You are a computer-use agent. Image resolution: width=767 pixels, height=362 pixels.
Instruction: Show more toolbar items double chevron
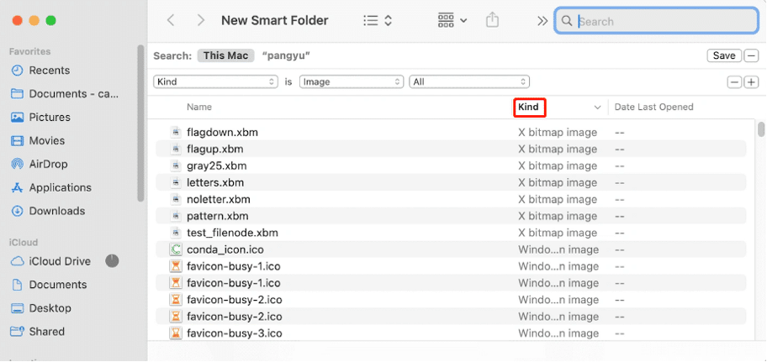(542, 21)
